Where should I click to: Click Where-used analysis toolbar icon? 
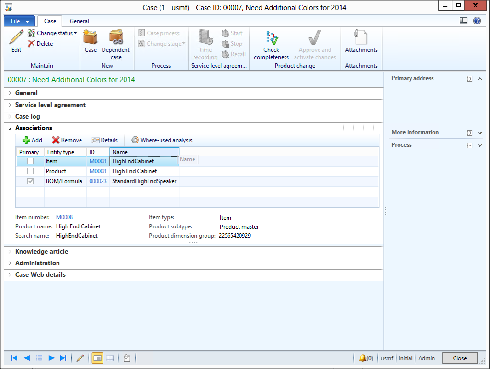(135, 140)
